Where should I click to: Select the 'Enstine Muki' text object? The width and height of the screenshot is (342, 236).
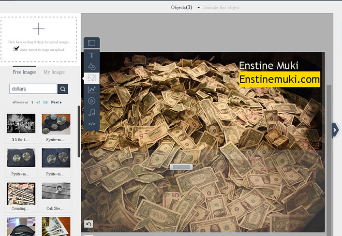tap(268, 66)
